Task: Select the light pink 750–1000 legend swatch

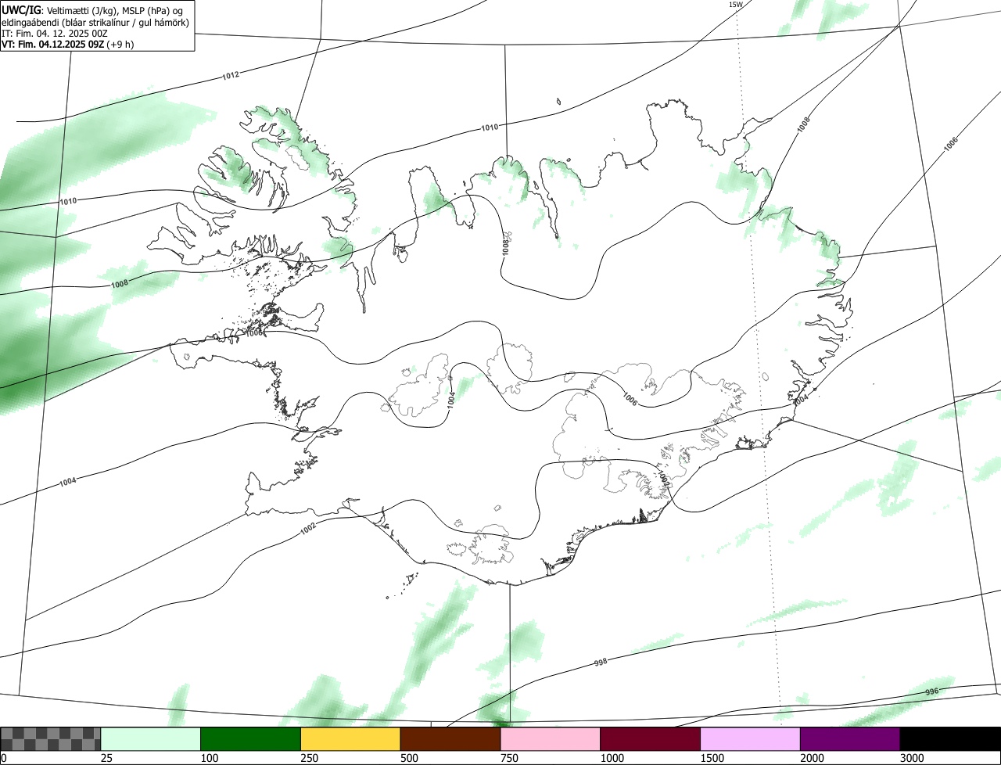Action: (x=551, y=739)
